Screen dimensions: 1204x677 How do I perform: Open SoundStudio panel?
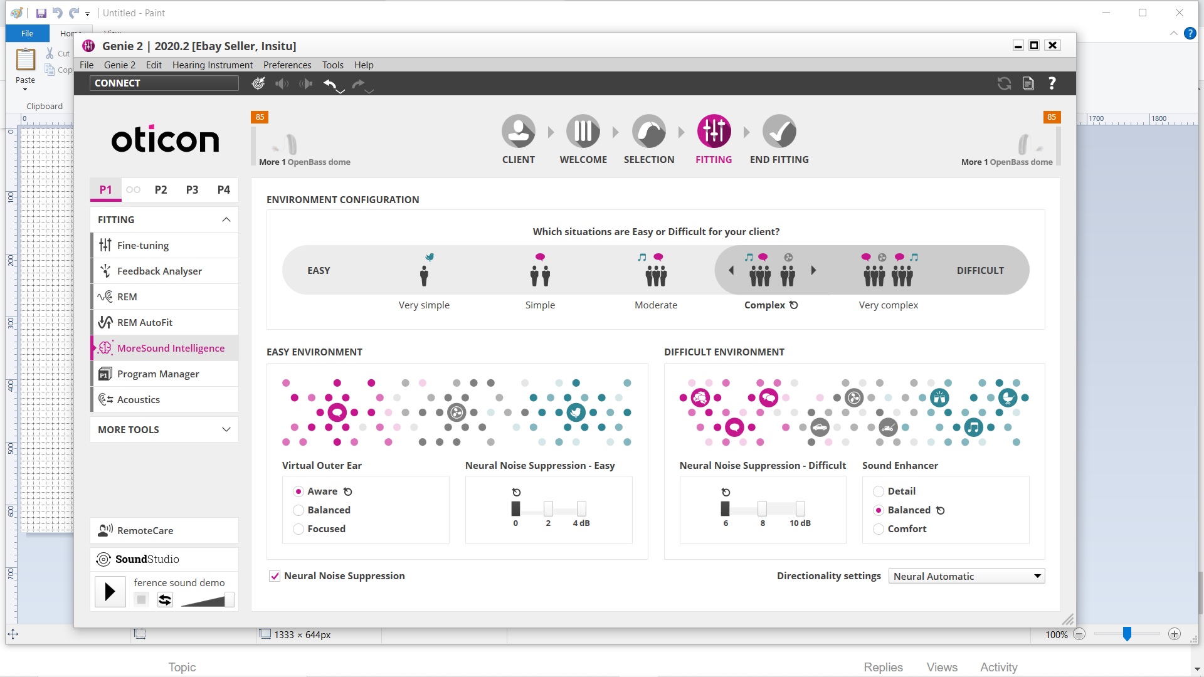164,559
